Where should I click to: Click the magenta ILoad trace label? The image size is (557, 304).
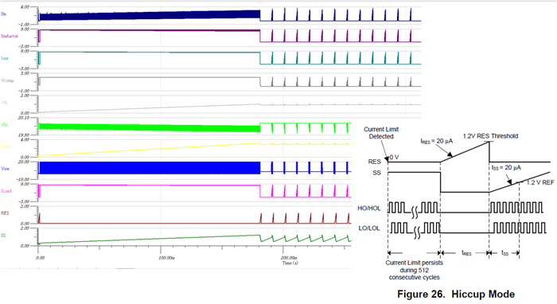click(x=6, y=191)
